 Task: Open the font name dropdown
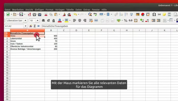click(x=25, y=21)
